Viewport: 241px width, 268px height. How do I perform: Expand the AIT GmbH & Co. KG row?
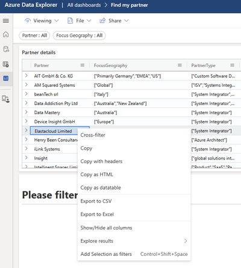click(26, 75)
